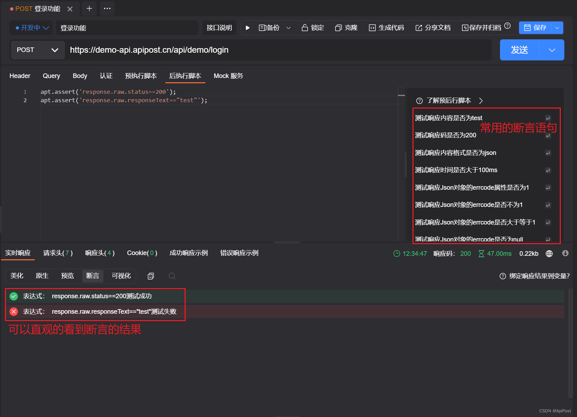Screen dimensions: 577x417
Task: Close the POST 登录功能 tab
Action: 70,9
